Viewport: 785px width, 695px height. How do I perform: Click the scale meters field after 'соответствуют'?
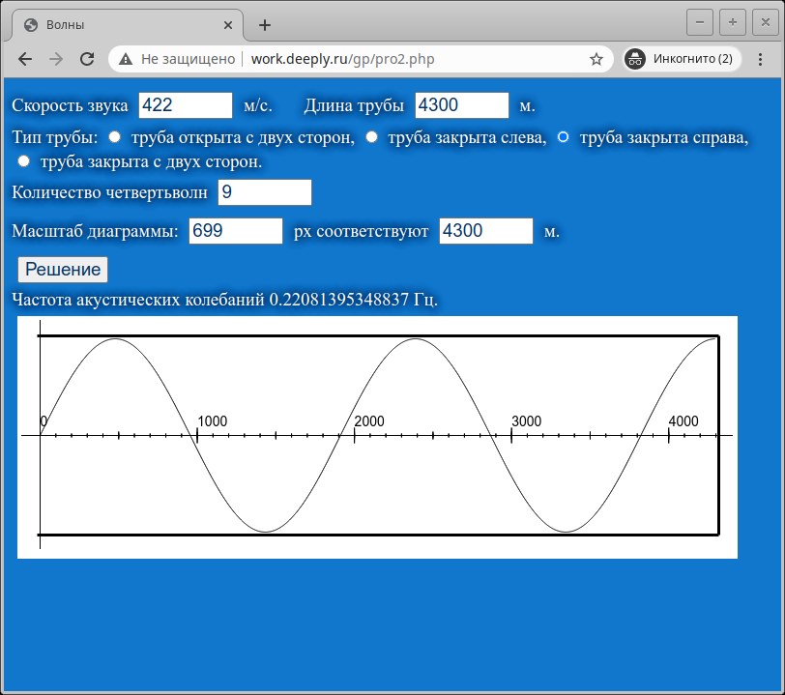coord(486,231)
